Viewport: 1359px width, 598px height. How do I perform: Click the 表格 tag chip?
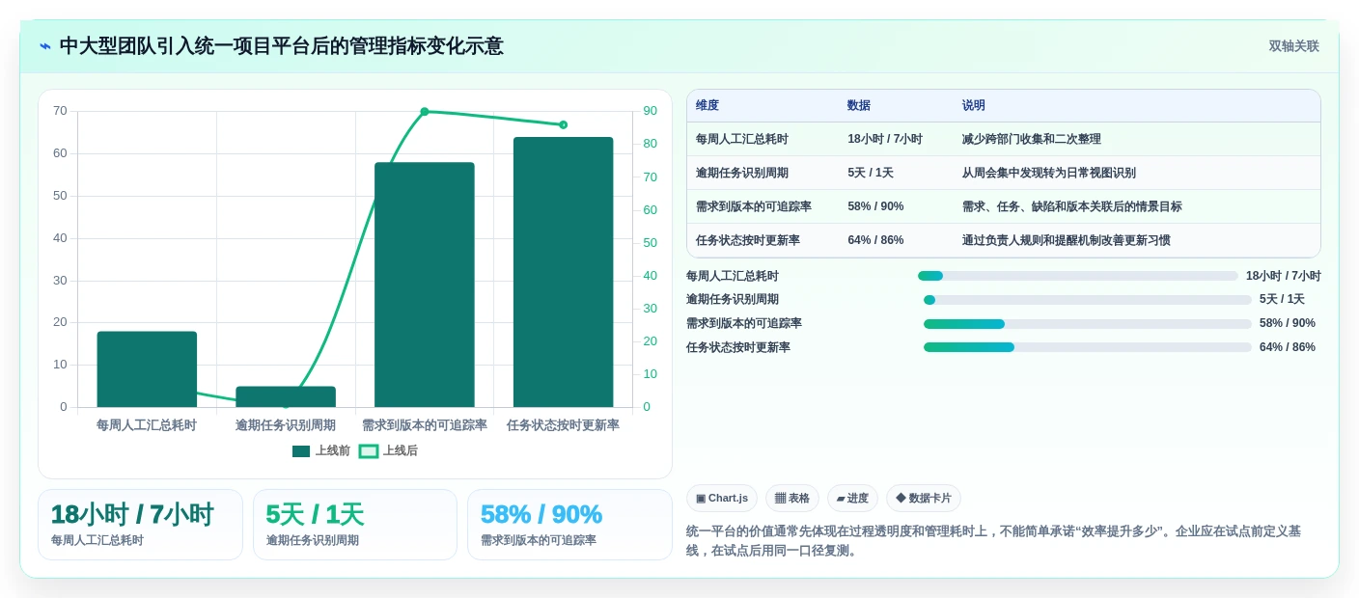[792, 499]
